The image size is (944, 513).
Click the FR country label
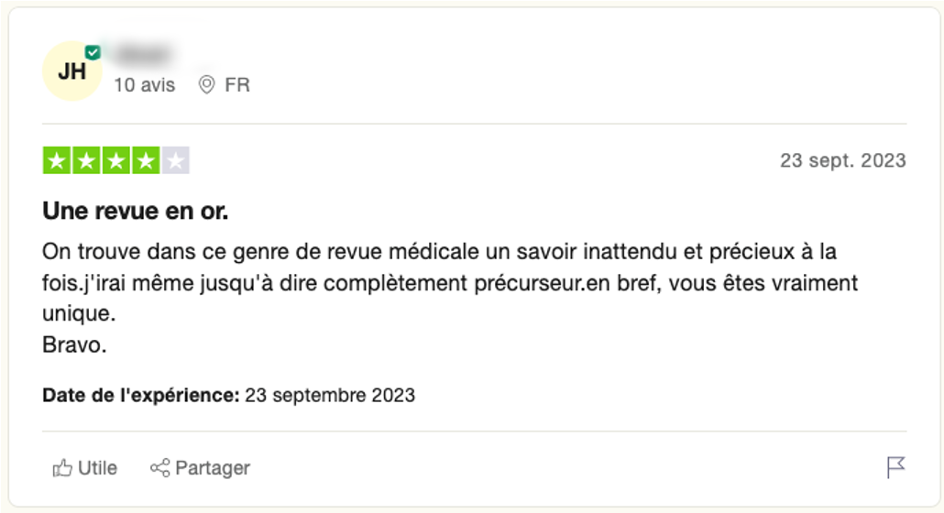(x=237, y=85)
